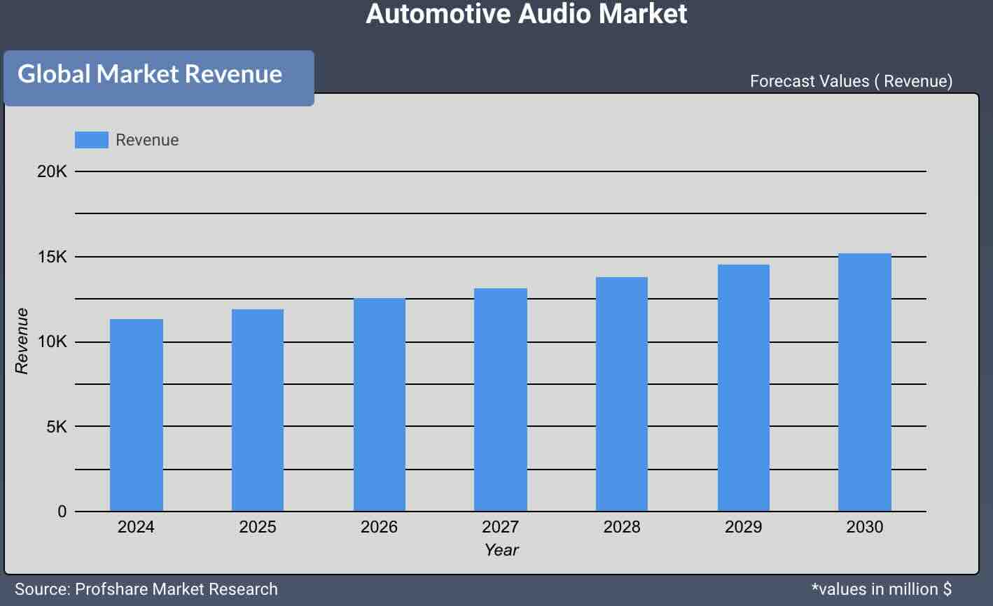Screen dimensions: 993x606
Task: Click the Year axis title
Action: [x=501, y=550]
